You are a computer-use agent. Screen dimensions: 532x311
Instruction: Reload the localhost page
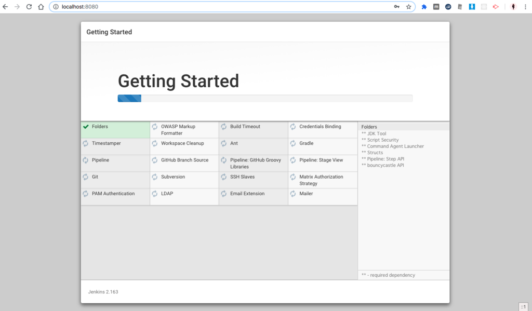tap(29, 7)
